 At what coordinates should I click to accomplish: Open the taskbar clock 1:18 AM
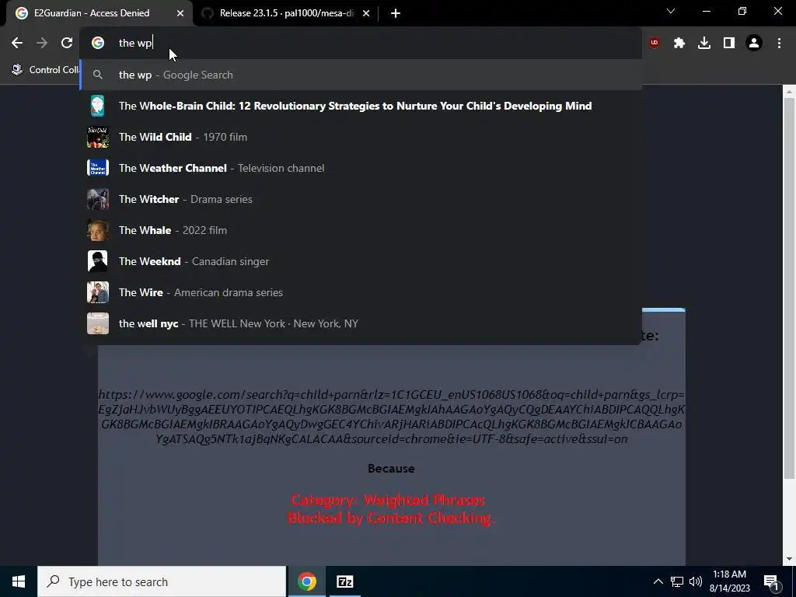(729, 581)
